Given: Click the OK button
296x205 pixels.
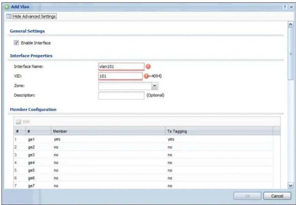Looking at the screenshot, I should 247,196.
